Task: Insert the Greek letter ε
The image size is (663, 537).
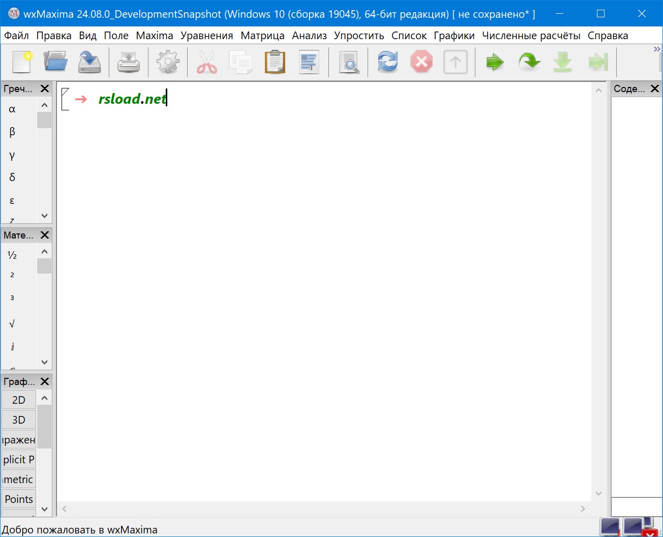Action: [x=12, y=200]
